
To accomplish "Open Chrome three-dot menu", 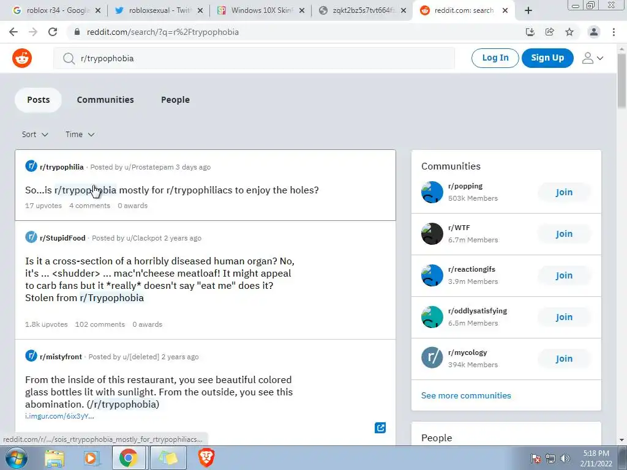I will point(614,32).
